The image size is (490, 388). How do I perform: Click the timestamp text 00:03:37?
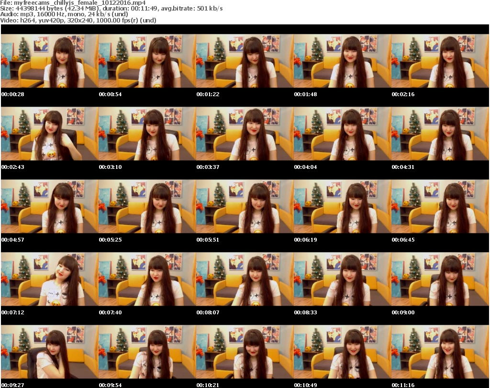click(x=208, y=167)
